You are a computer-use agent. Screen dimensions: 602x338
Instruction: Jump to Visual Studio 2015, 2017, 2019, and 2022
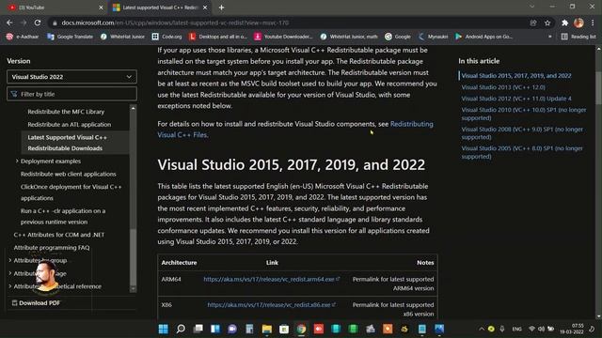(x=516, y=76)
